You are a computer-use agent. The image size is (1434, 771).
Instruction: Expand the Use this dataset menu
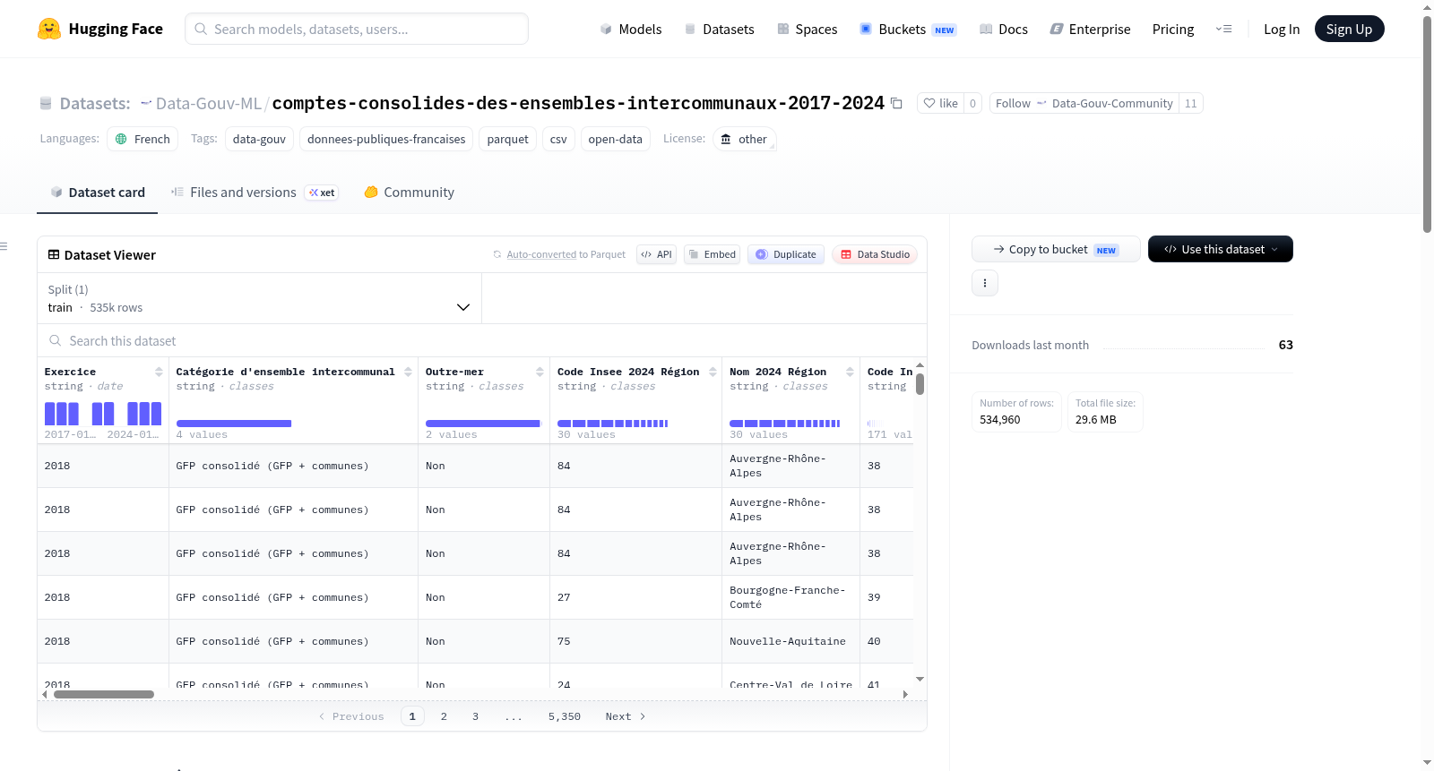point(1221,249)
